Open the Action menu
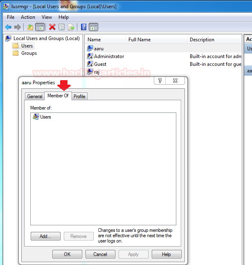This screenshot has width=252, height=265. [28, 17]
